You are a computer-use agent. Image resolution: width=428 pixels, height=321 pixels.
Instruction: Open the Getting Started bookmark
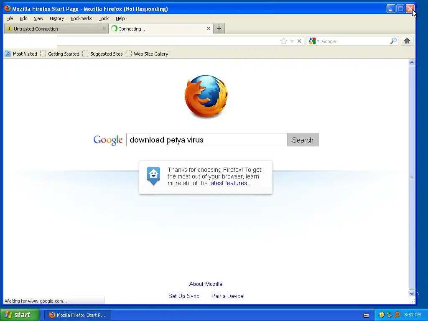coord(60,54)
